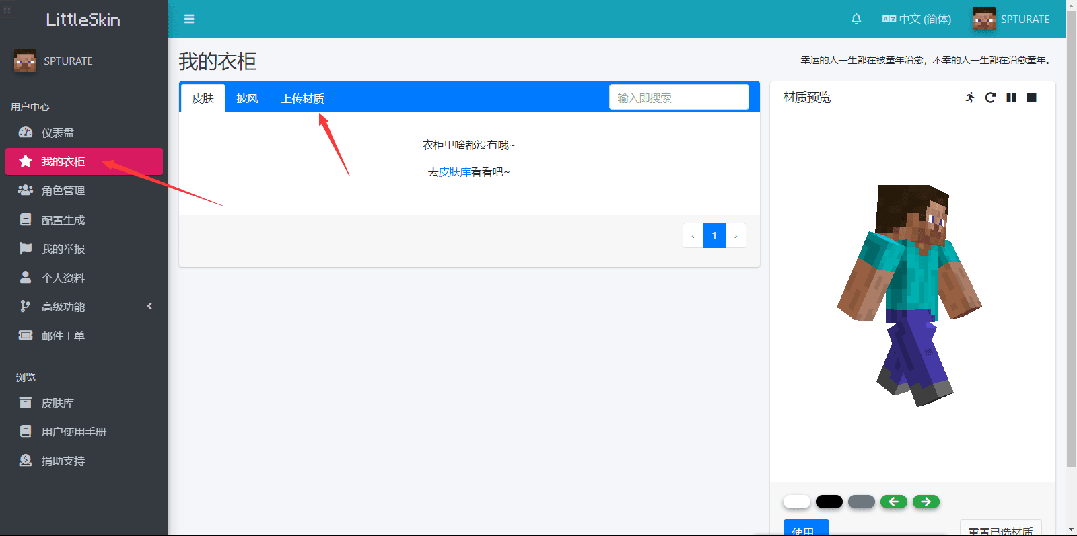Toggle walk/run animation in the texture preview

[970, 98]
